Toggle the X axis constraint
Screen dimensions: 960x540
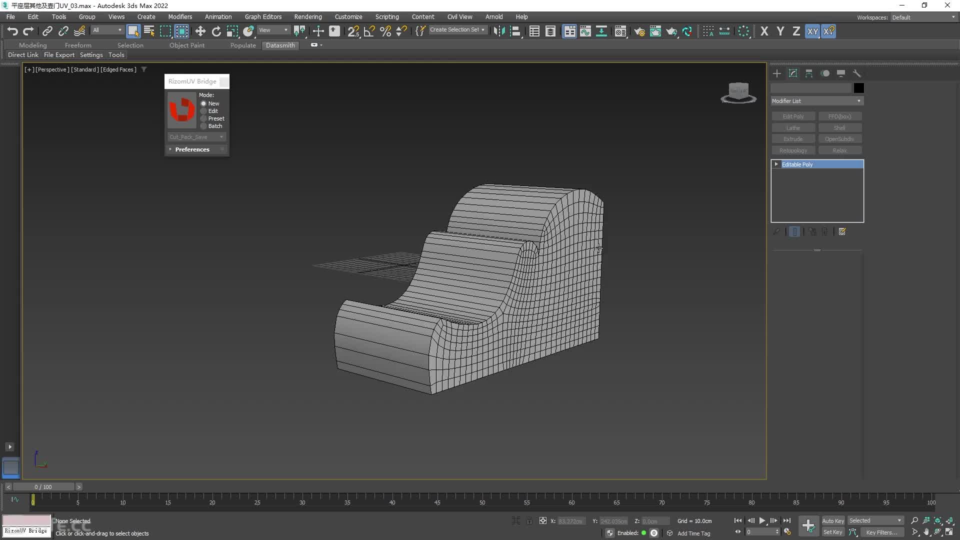point(764,31)
